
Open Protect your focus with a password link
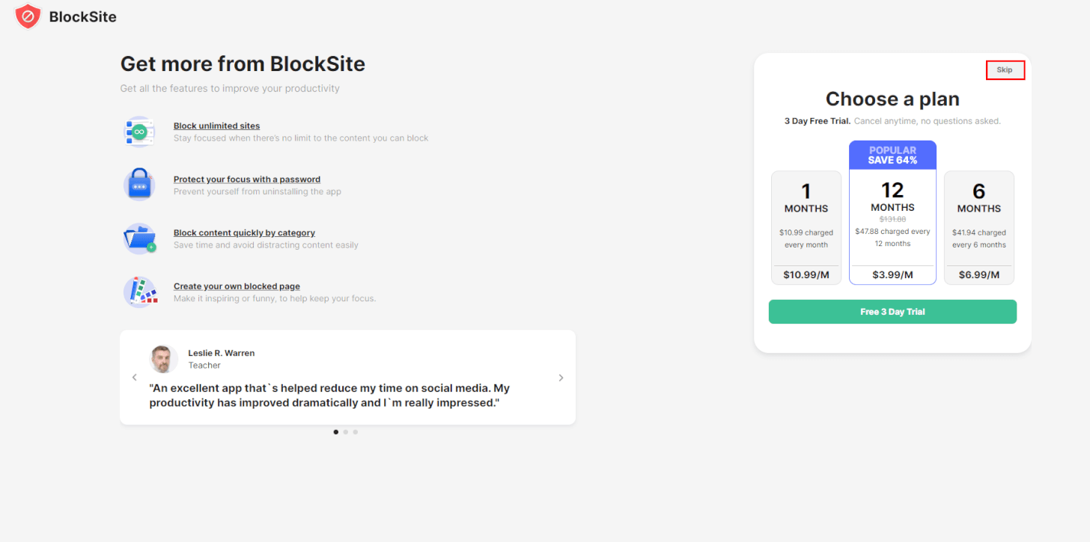tap(247, 179)
